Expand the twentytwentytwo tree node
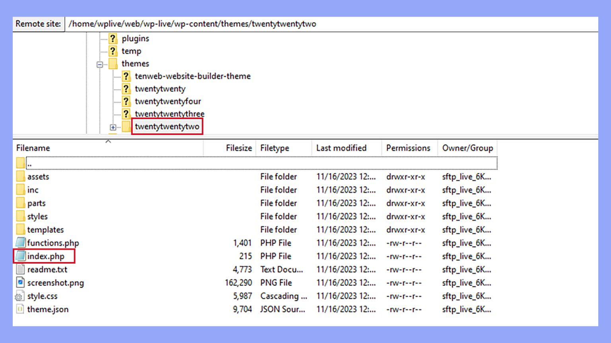This screenshot has width=611, height=343. point(113,127)
